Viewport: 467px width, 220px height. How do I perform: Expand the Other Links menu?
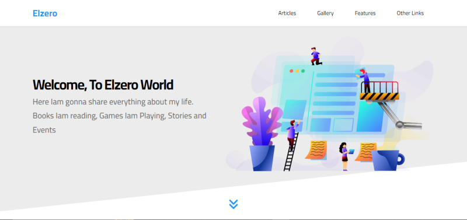point(410,13)
